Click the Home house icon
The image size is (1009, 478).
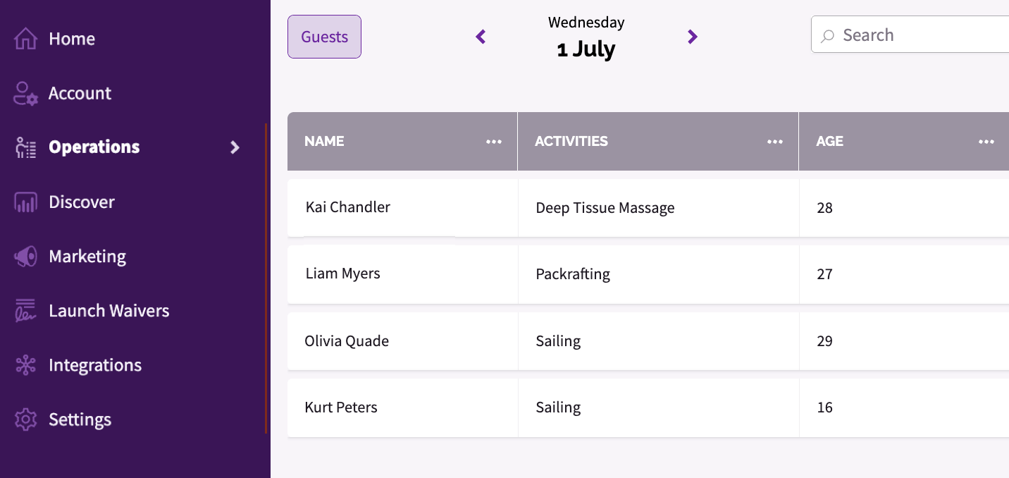point(25,39)
